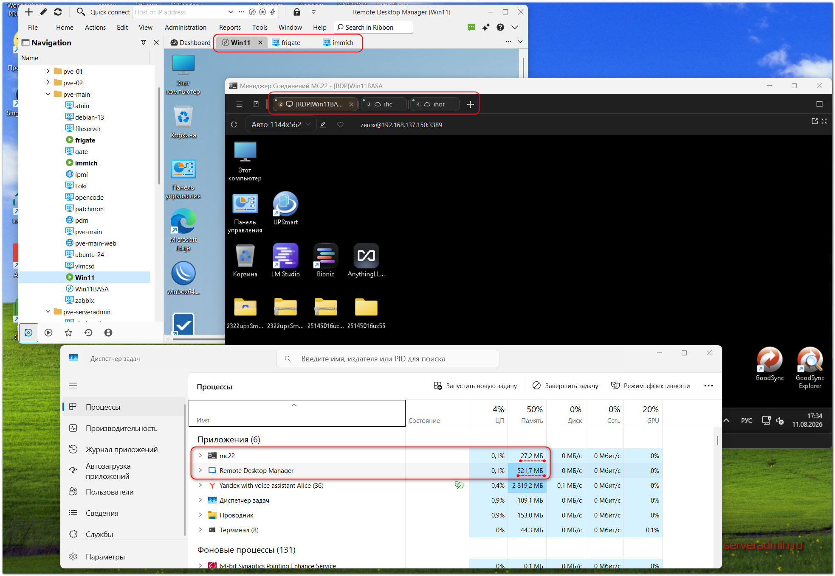835x576 pixels.
Task: Reconnect with the MC22 refresh icon
Action: point(234,125)
